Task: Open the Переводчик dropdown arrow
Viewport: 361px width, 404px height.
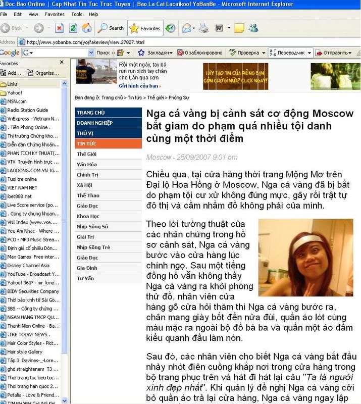Action: click(310, 53)
